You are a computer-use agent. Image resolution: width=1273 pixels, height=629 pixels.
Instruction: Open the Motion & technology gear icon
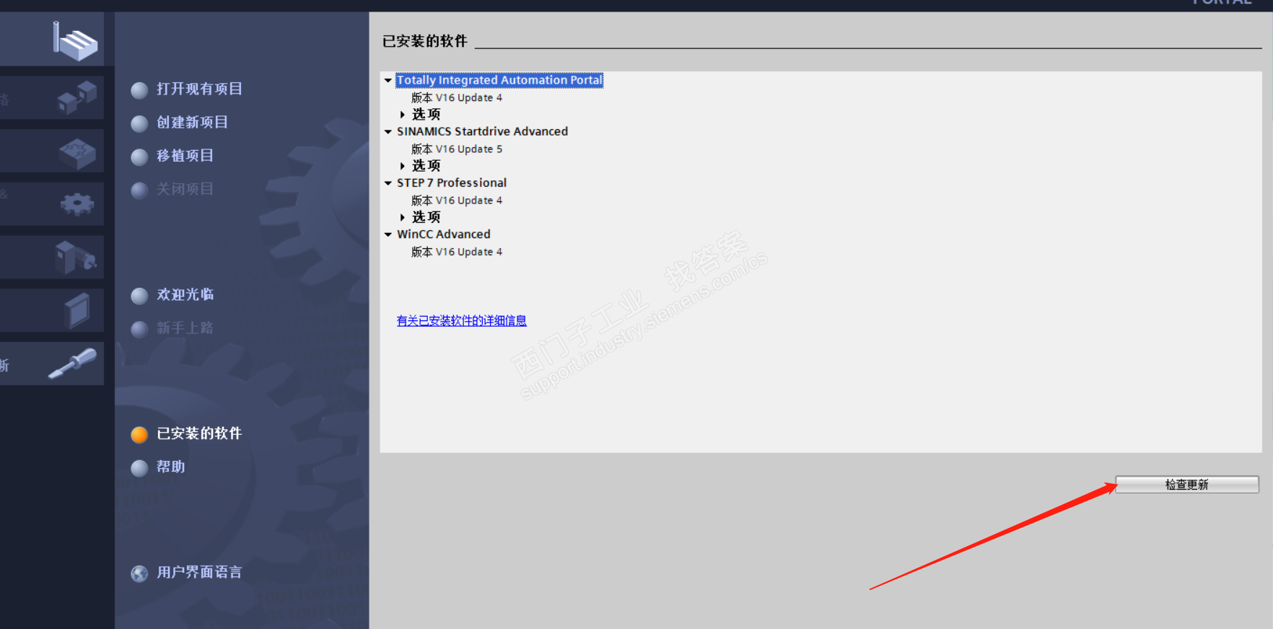[77, 205]
